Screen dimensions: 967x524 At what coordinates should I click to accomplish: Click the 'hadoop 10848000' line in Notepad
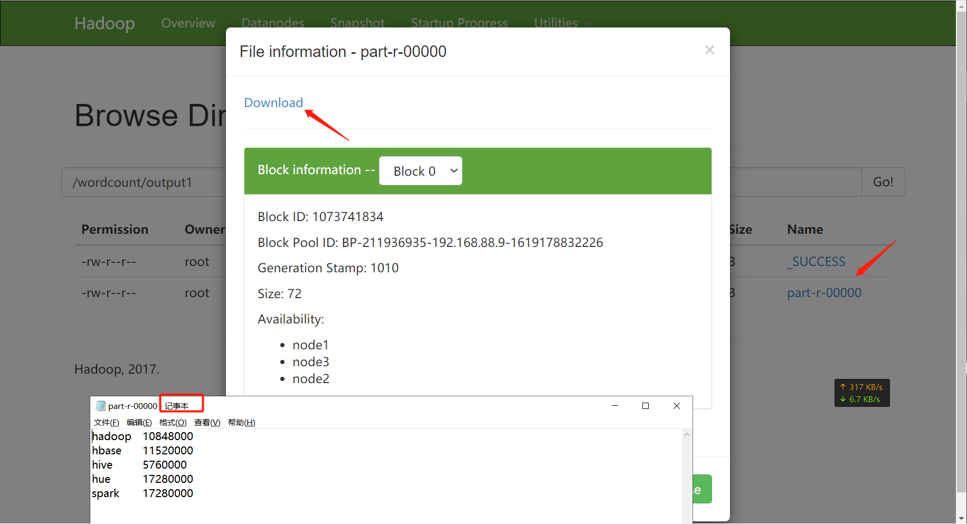143,436
